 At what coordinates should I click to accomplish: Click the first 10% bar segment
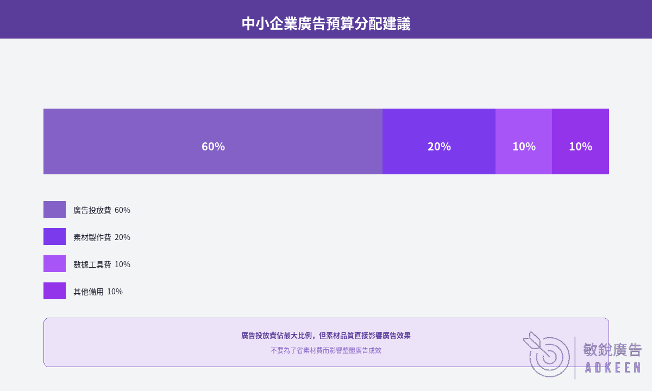(524, 141)
